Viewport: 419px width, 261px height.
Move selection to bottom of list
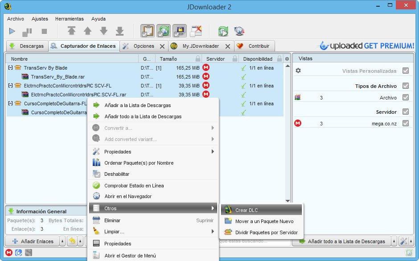(x=120, y=31)
